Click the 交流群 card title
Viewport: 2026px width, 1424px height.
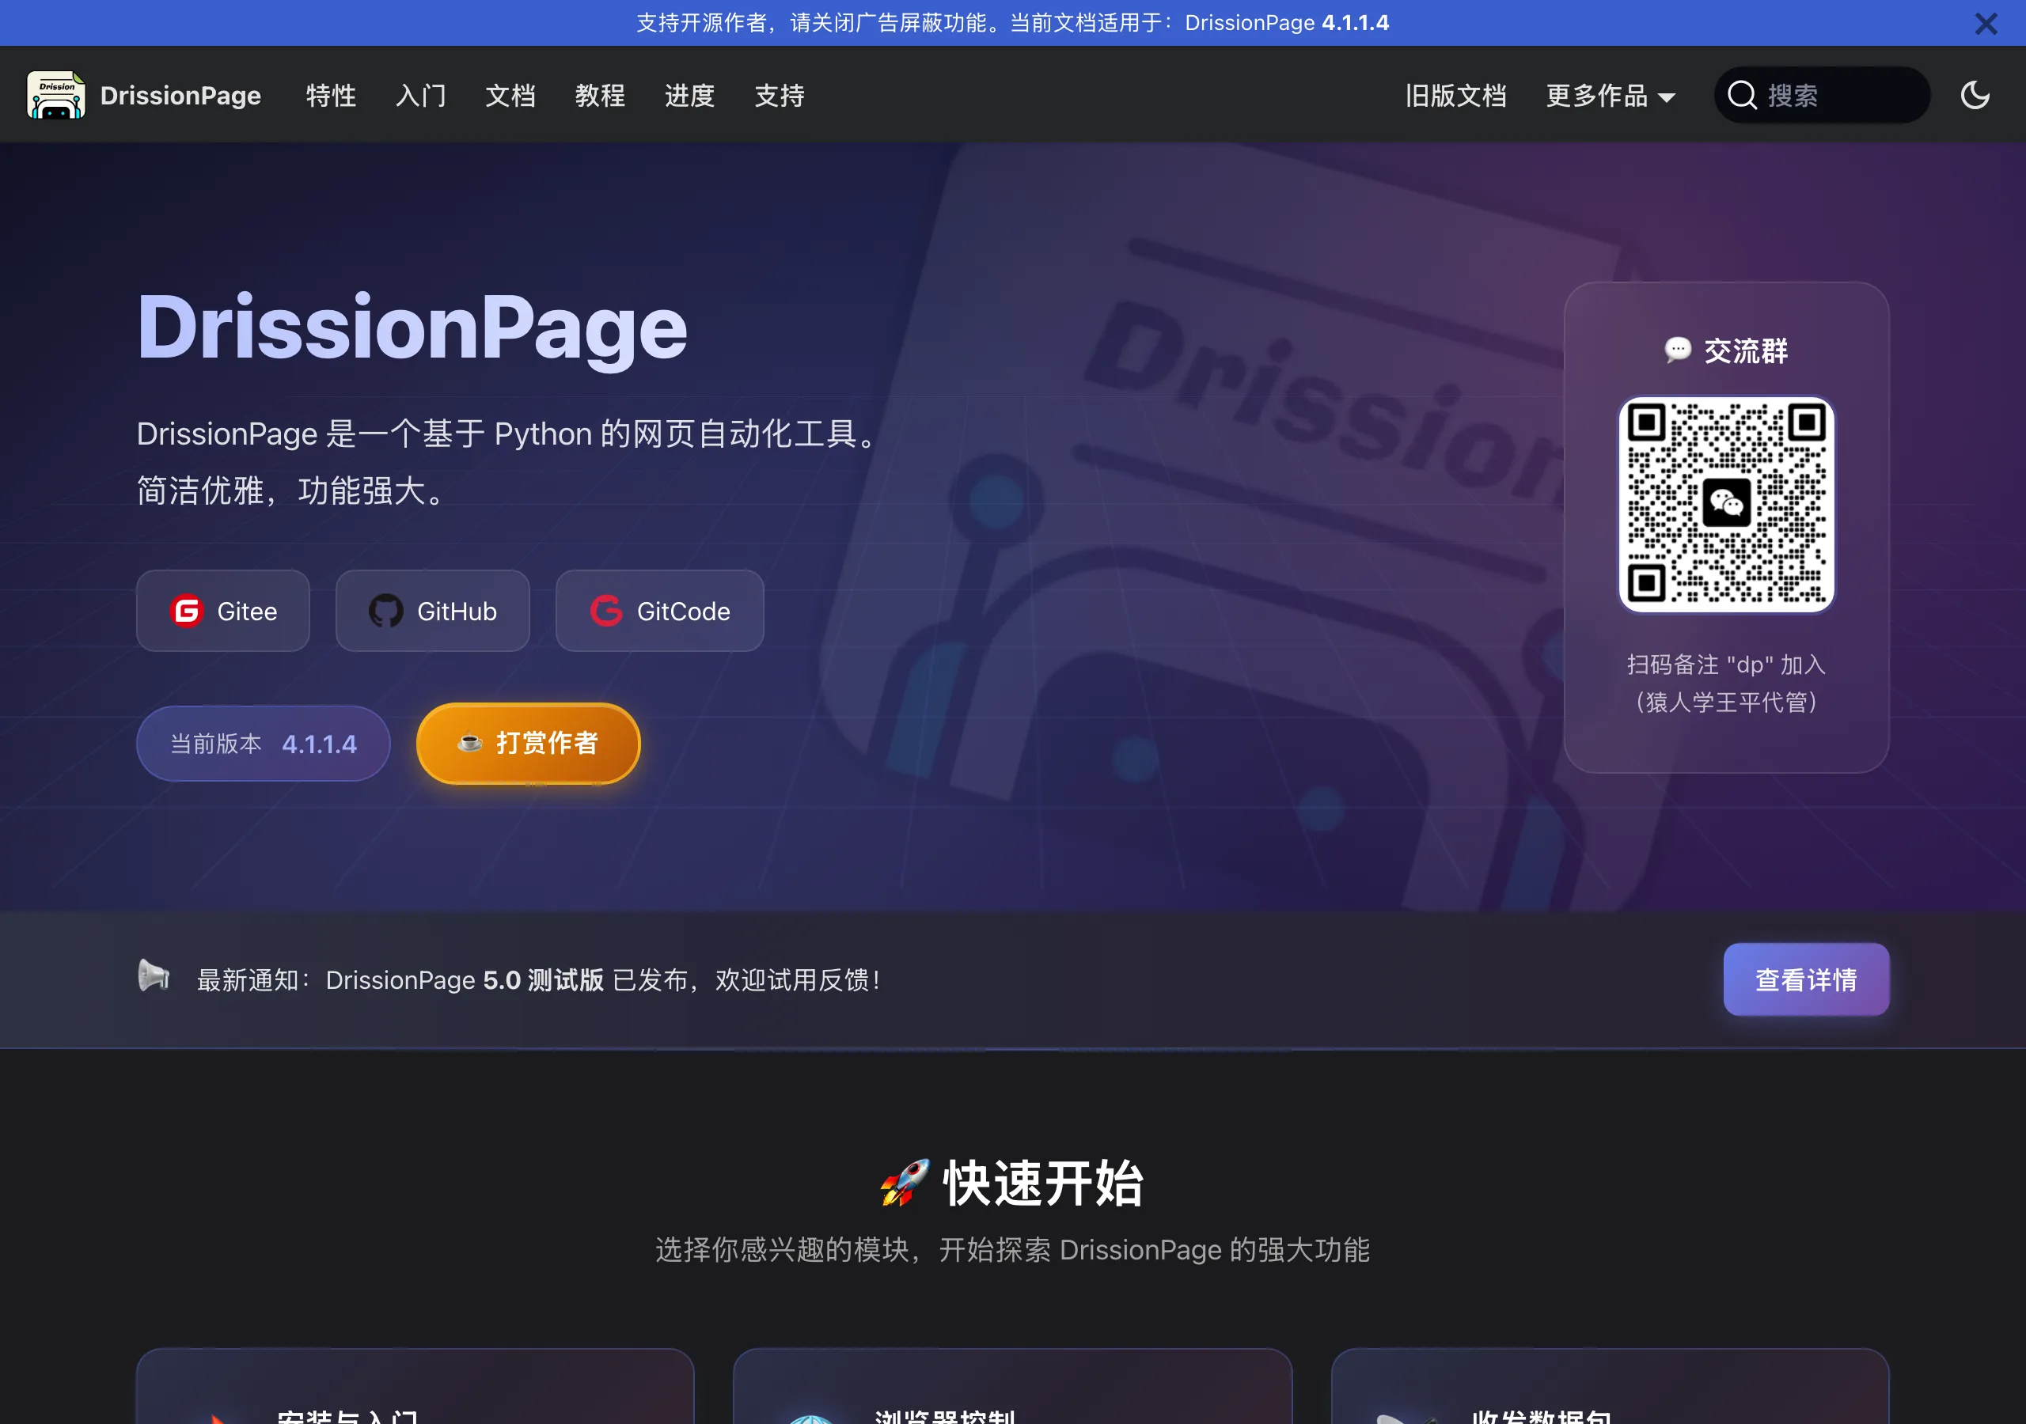coord(1745,350)
